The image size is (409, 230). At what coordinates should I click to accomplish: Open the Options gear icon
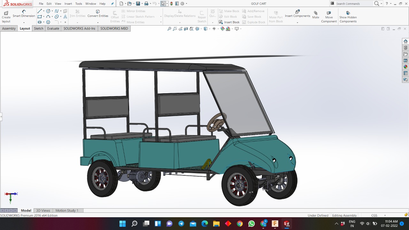coord(182,4)
